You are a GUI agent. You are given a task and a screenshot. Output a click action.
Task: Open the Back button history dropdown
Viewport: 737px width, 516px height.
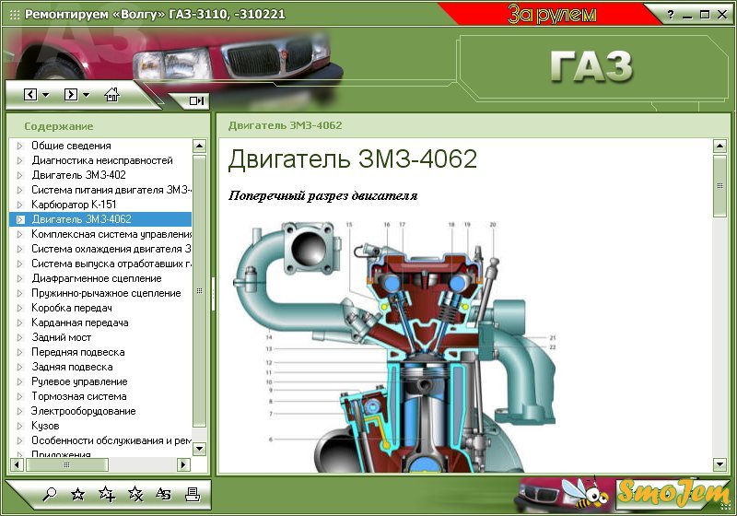45,95
